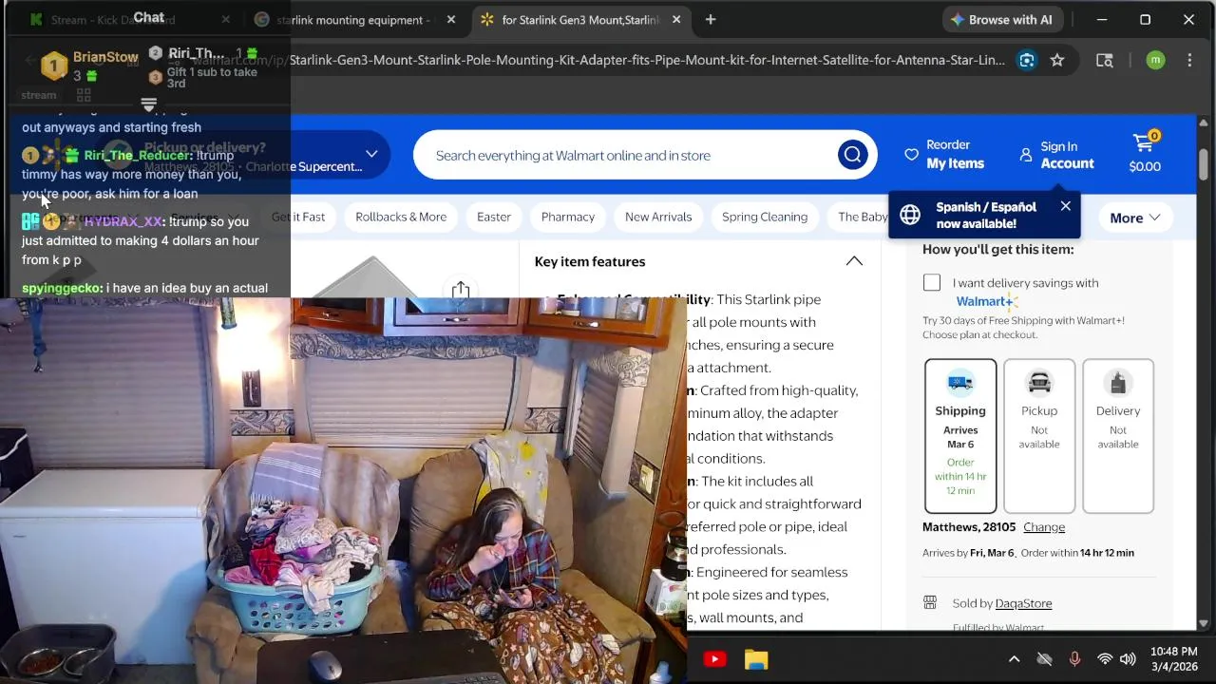Select the Pickup fulfillment option
This screenshot has height=684, width=1216.
click(1039, 436)
